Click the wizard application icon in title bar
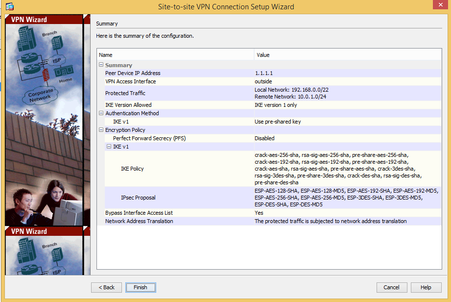The image size is (451, 302). (x=9, y=6)
